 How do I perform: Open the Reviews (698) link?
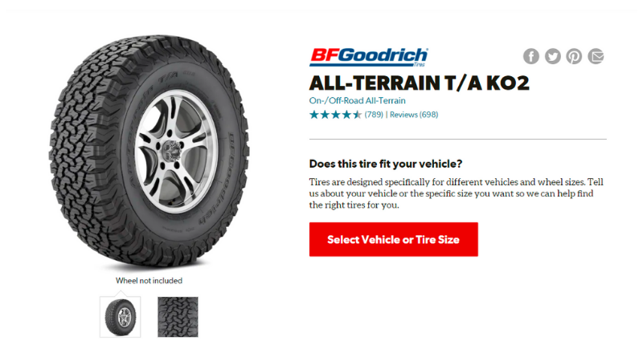[x=414, y=115]
